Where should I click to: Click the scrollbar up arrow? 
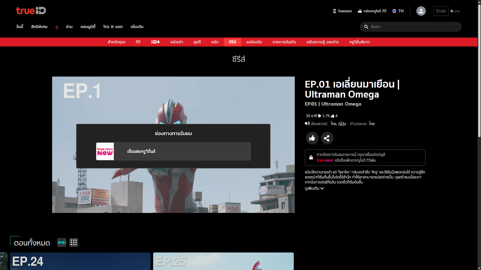click(479, 2)
